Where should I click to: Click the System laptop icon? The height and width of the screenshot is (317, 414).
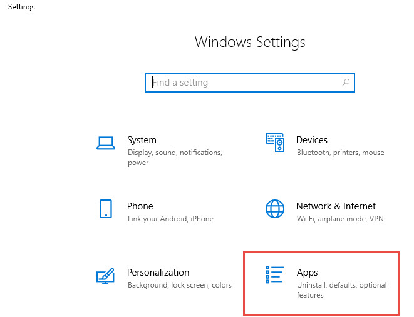(x=105, y=143)
